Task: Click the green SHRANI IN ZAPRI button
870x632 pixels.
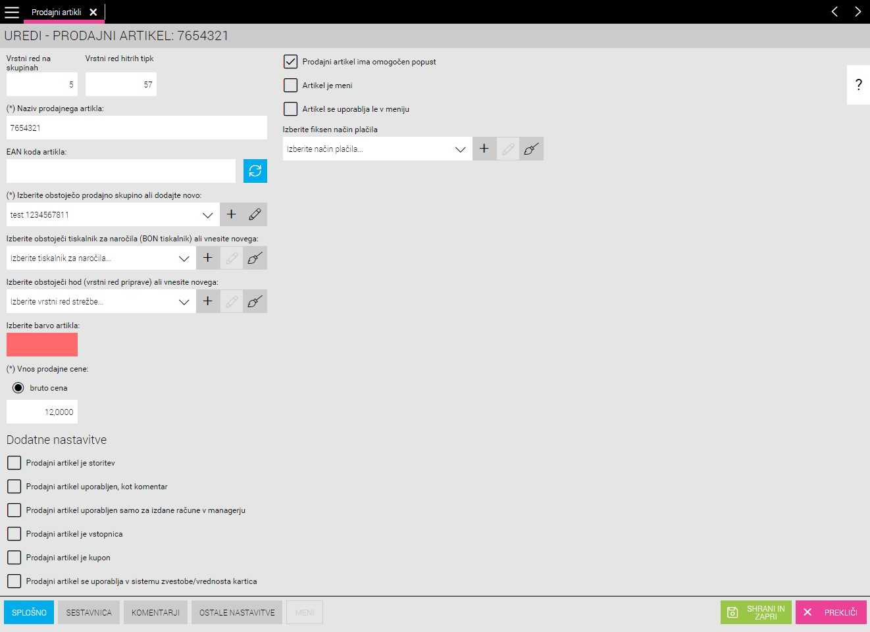Action: (756, 612)
